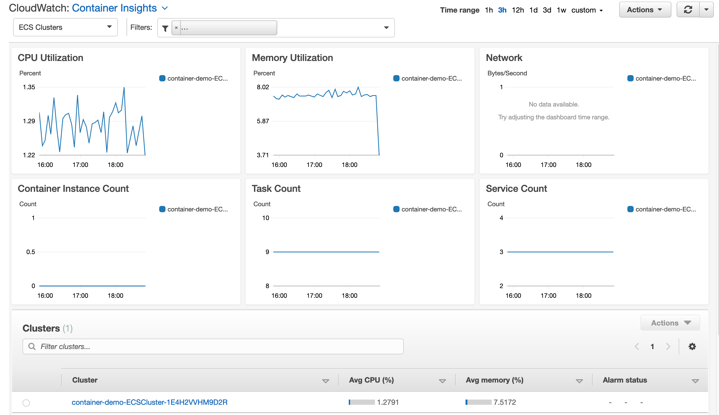Screen dimensions: 719x415
Task: Click the Memory Utilization chart title
Action: (x=292, y=58)
